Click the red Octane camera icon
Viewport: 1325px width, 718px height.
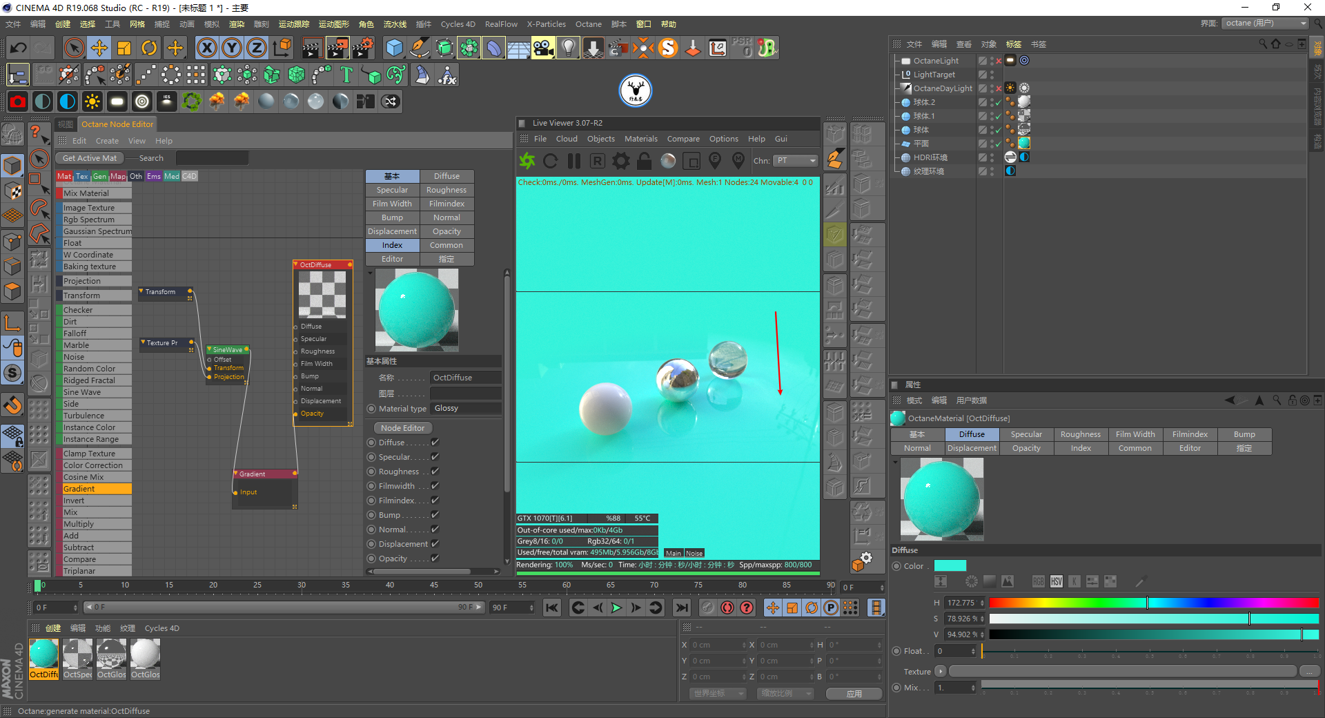point(18,101)
